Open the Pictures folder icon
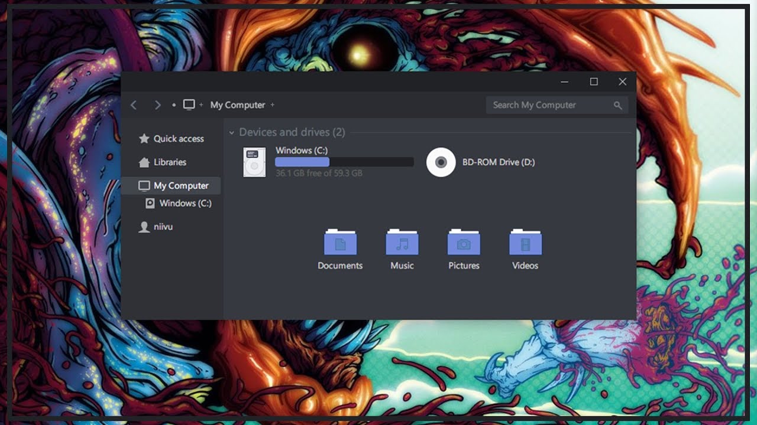 pyautogui.click(x=464, y=242)
